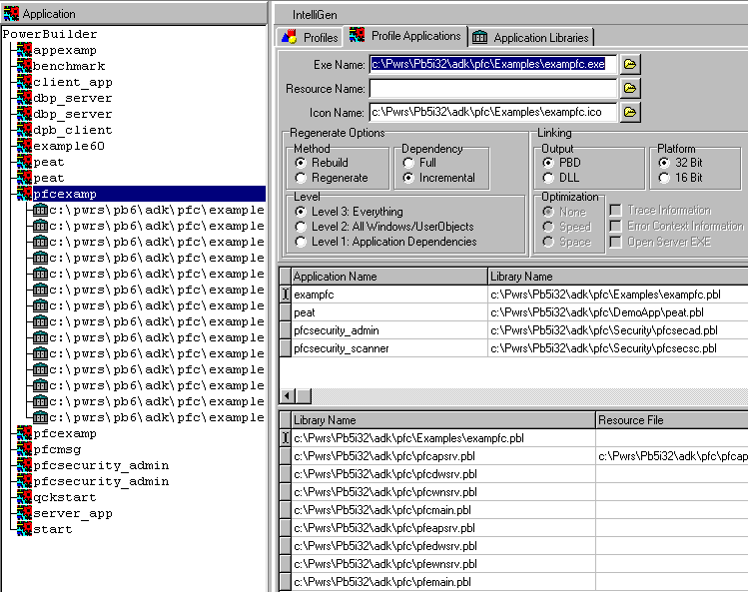Click the pfcmsg application icon

pyautogui.click(x=24, y=449)
